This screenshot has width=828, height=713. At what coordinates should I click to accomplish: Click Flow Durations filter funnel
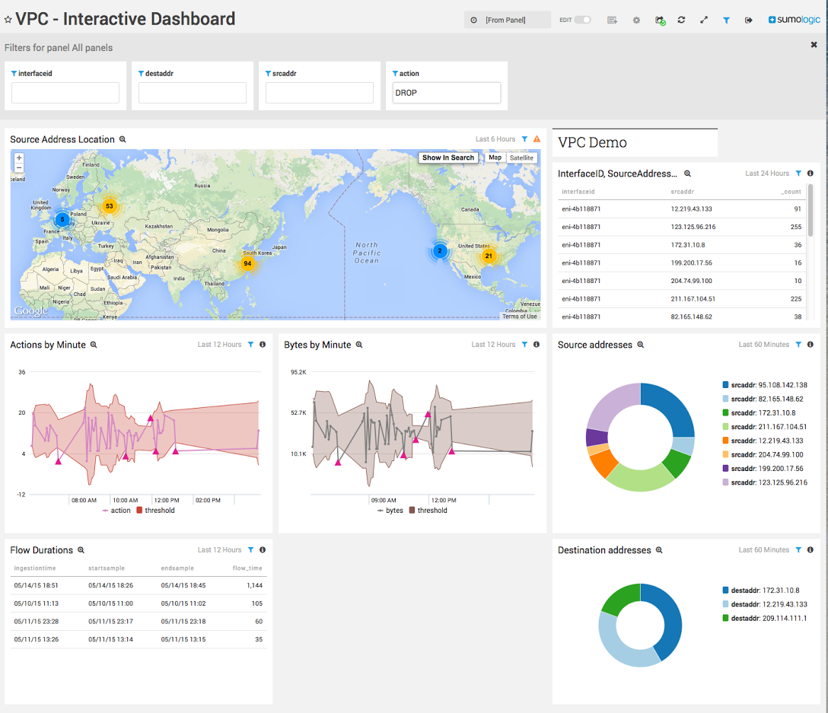[x=251, y=550]
